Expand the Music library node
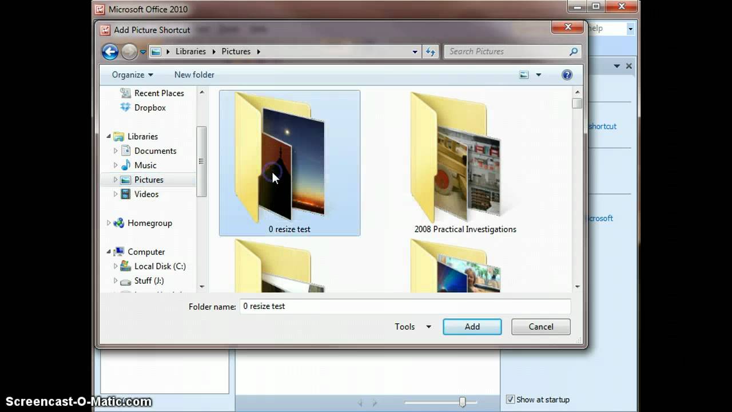Image resolution: width=732 pixels, height=412 pixels. (x=116, y=165)
